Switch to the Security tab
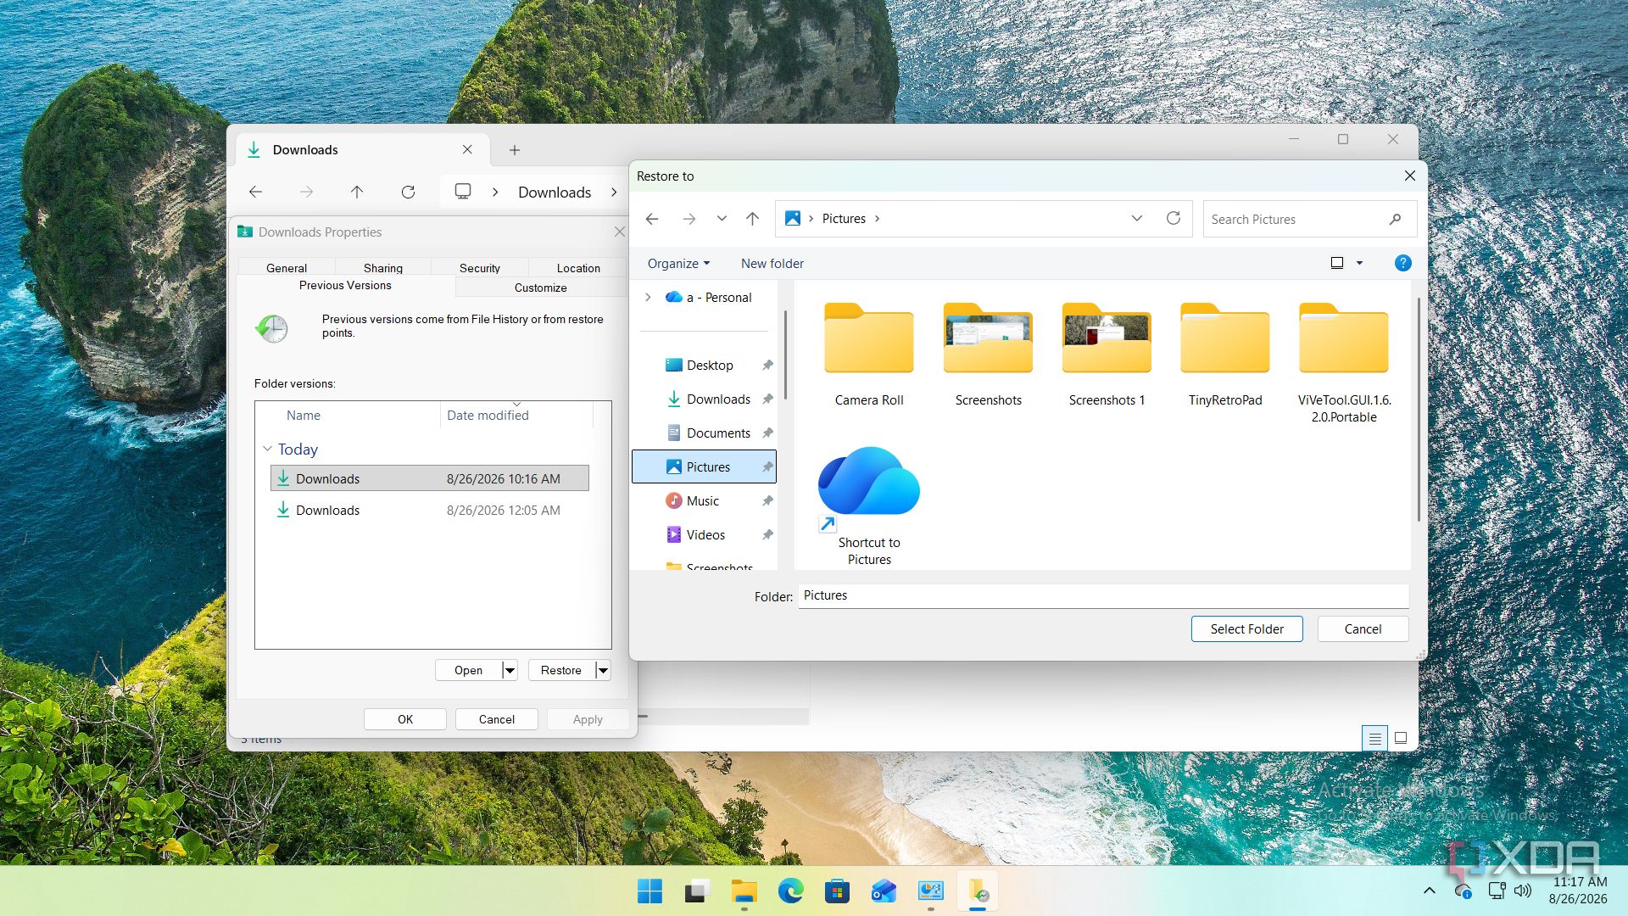The image size is (1628, 916). point(480,268)
